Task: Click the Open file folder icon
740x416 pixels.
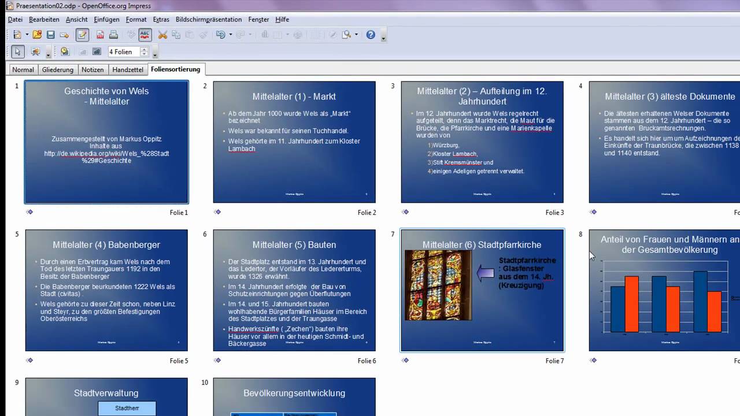Action: 37,35
